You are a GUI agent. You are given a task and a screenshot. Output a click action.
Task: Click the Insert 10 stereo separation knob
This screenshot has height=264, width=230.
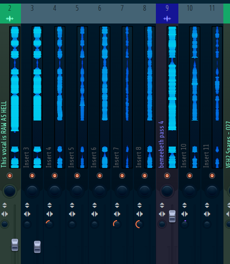pos(185,224)
